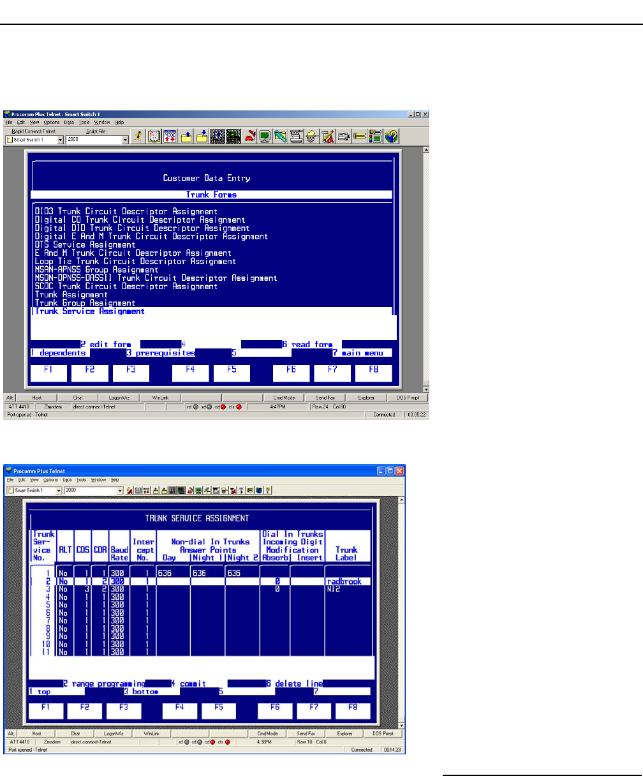This screenshot has width=643, height=776.
Task: Click the Host button in Smart Switch 1 window
Action: (x=37, y=397)
